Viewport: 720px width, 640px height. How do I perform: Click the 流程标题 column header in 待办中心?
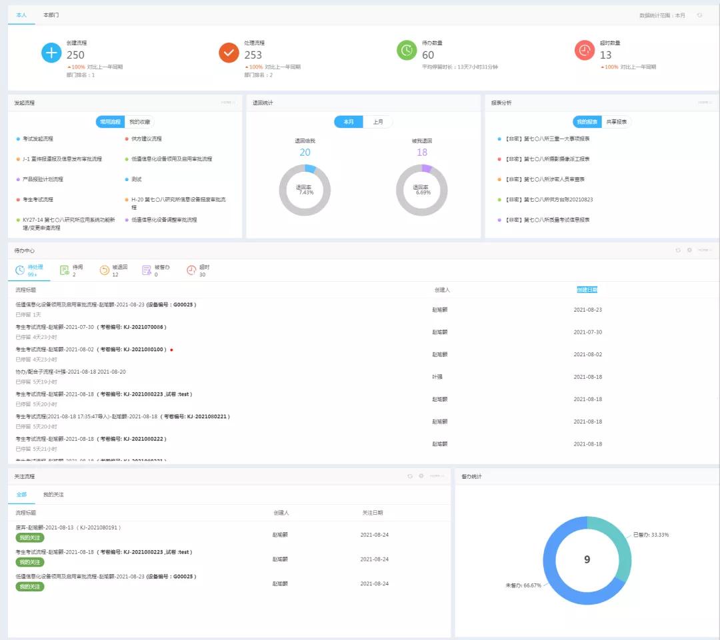point(26,290)
